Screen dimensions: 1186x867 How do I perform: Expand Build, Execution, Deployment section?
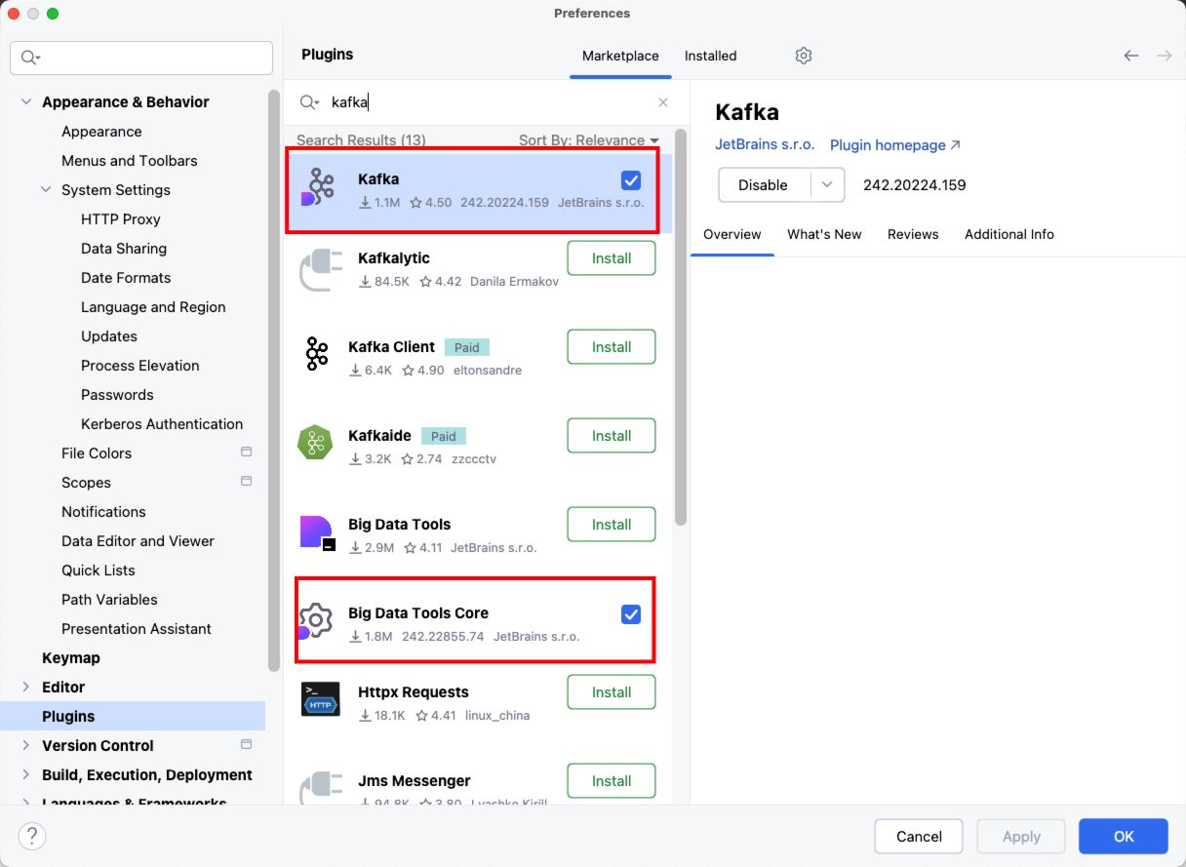25,774
